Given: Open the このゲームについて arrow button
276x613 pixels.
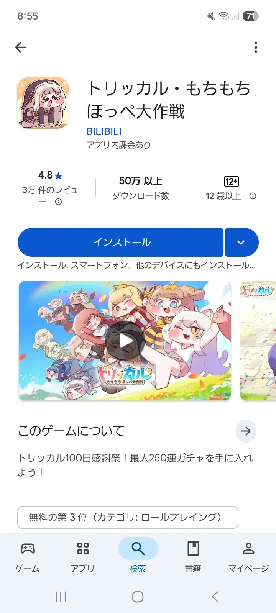Looking at the screenshot, I should (x=246, y=431).
